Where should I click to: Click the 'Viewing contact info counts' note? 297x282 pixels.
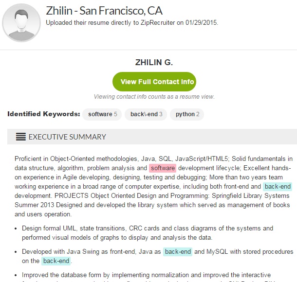point(154,97)
